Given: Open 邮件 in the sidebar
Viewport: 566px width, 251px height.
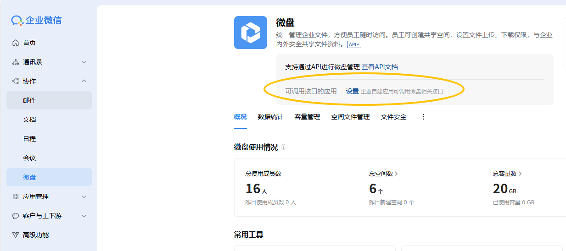Looking at the screenshot, I should click(49, 100).
